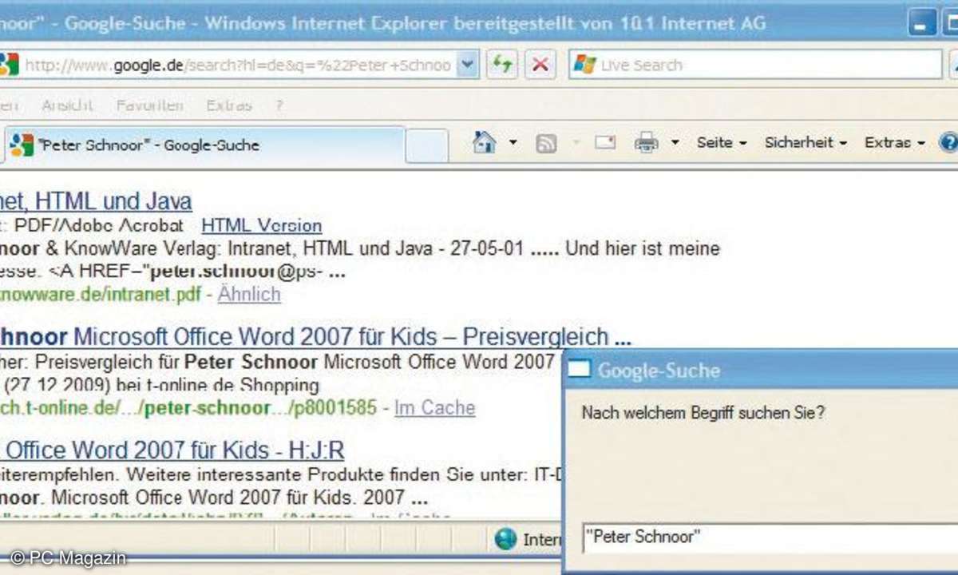Select the "Peter Schnoor" - Google-Suche tab
Viewport: 958px width, 575px height.
tap(204, 145)
